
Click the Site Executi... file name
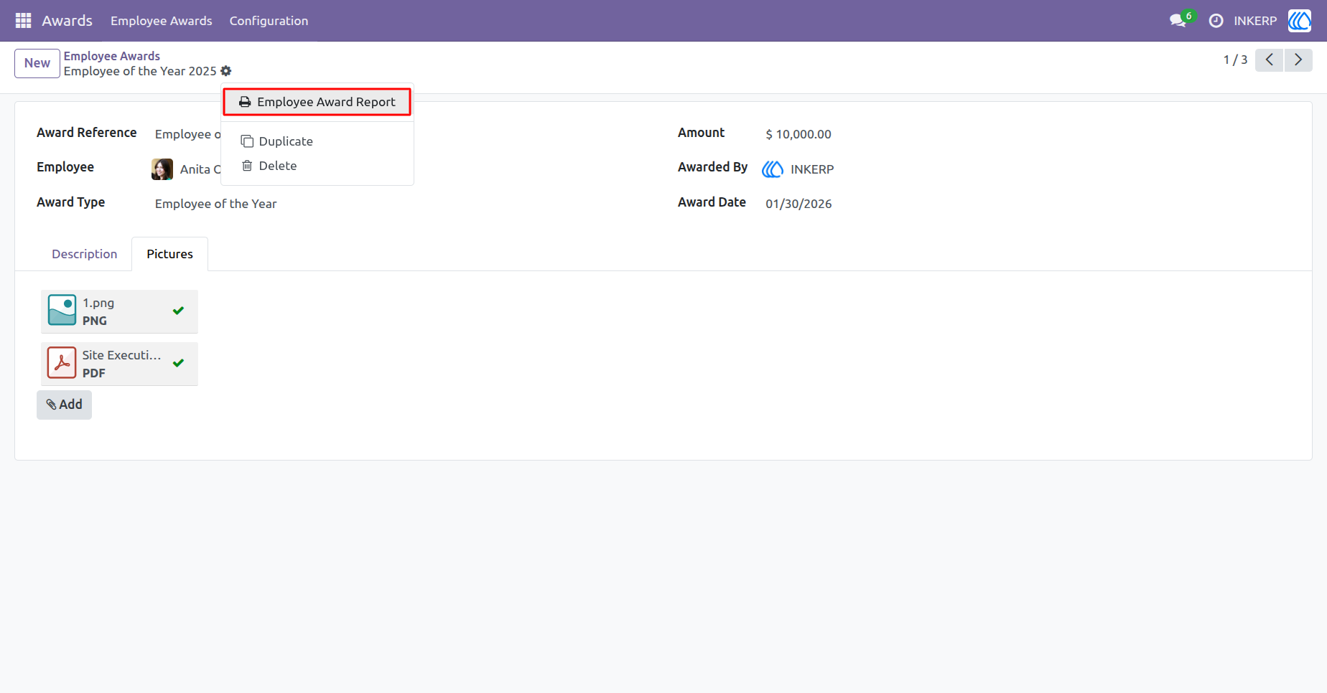click(121, 355)
